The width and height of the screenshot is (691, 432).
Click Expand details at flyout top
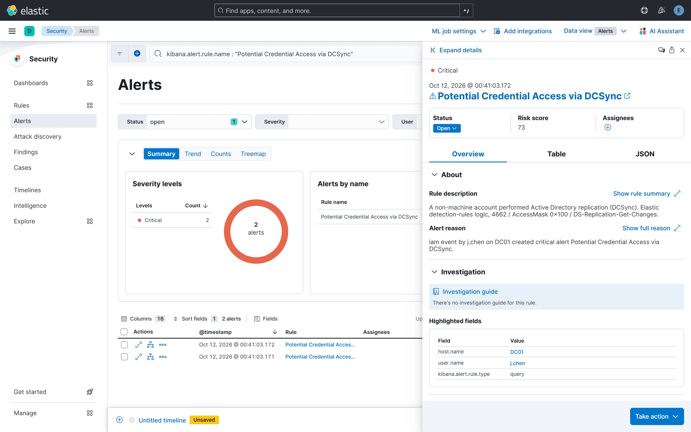[456, 50]
